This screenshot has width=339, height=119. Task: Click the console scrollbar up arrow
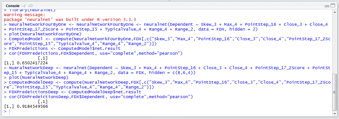coord(334,12)
